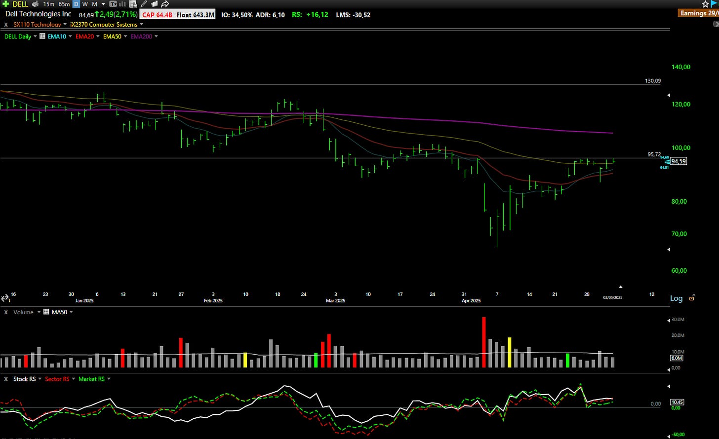
Task: Click the 130,09 horizontal line label
Action: [653, 81]
